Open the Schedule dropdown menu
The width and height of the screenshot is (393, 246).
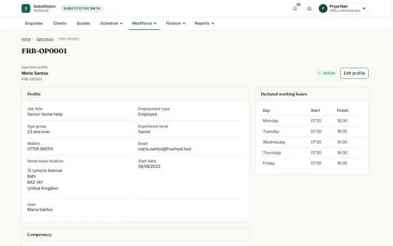pyautogui.click(x=111, y=24)
